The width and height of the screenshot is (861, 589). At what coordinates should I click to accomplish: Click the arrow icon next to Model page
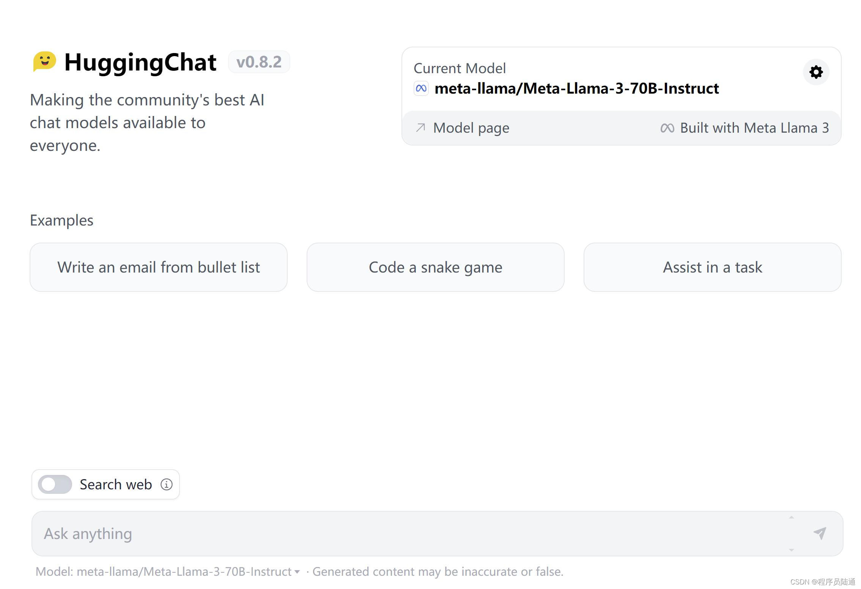point(420,128)
